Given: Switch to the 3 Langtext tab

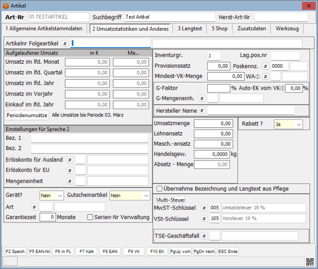Looking at the screenshot, I should pos(189,29).
